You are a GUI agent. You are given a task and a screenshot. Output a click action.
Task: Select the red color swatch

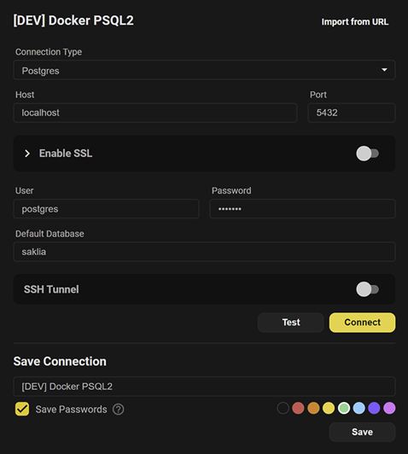click(298, 408)
